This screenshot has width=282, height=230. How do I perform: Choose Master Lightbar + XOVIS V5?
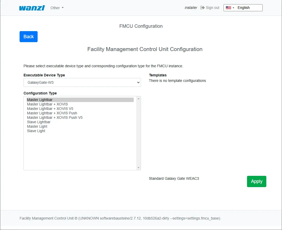(50, 109)
